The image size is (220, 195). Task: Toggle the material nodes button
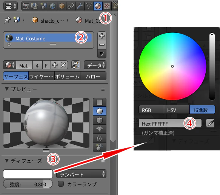76,65
